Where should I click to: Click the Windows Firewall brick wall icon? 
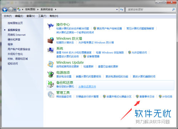click(51, 40)
